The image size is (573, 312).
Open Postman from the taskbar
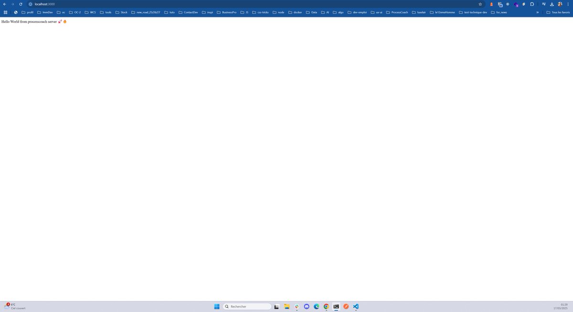(346, 306)
